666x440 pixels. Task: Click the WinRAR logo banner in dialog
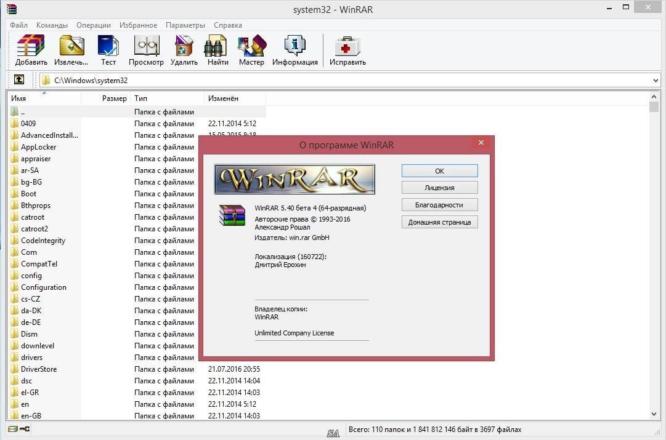pyautogui.click(x=294, y=179)
